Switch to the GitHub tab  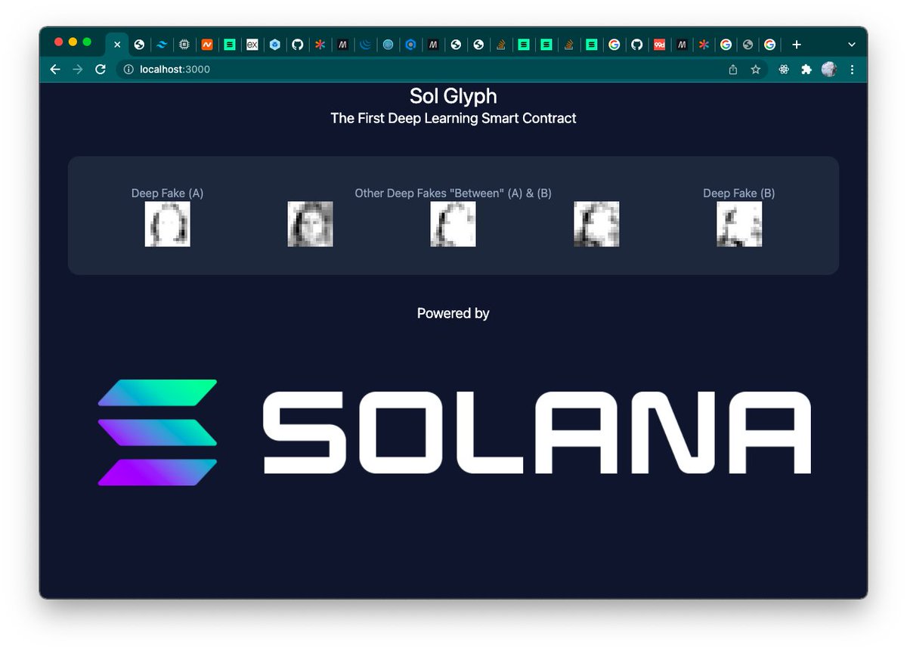click(298, 45)
